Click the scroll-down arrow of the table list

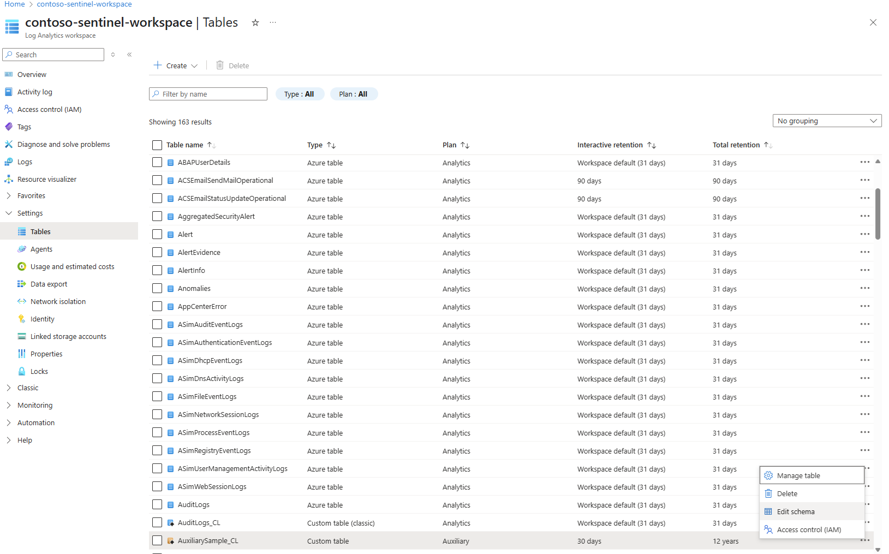tap(878, 550)
